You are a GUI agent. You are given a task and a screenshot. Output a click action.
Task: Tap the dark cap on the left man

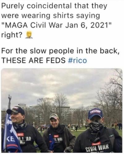click(16, 110)
